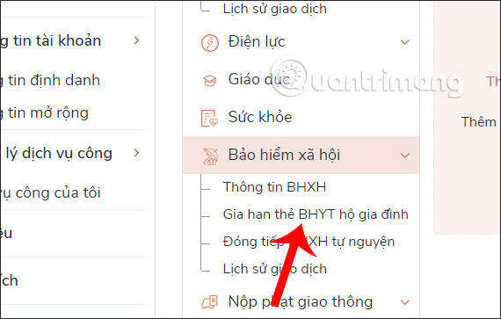Collapse the Bảo hiểm xã hội chevron

pos(405,156)
